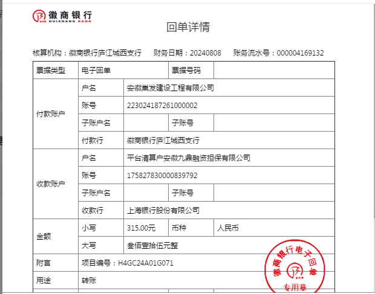Click payer name 安徽巢发建设工程有限公司
The height and width of the screenshot is (294, 375).
point(171,88)
